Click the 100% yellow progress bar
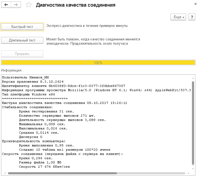 [98, 63]
